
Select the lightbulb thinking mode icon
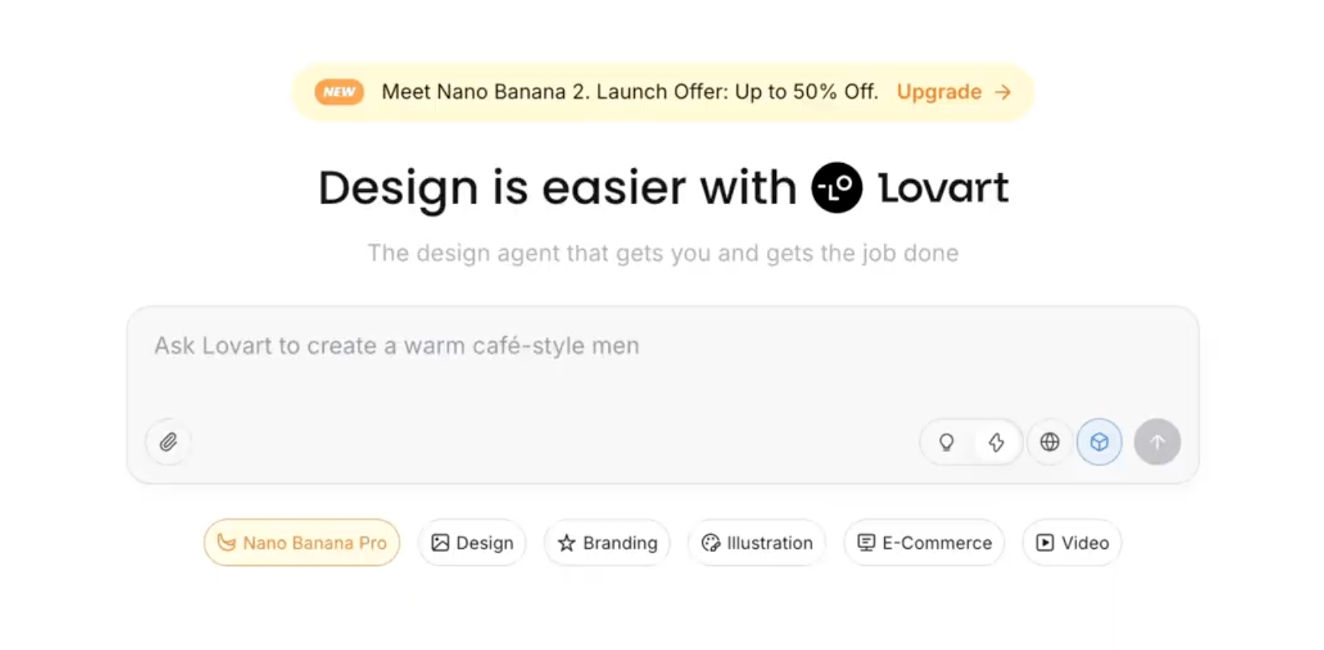(x=947, y=442)
